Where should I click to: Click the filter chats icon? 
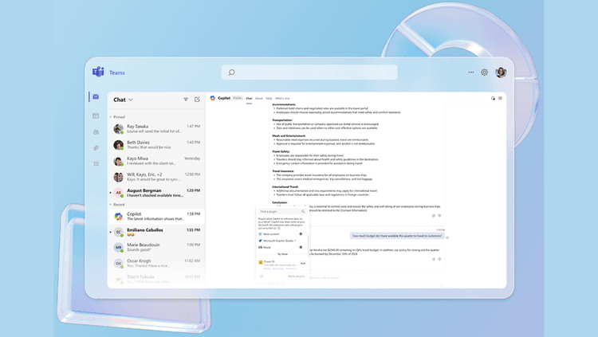point(186,100)
